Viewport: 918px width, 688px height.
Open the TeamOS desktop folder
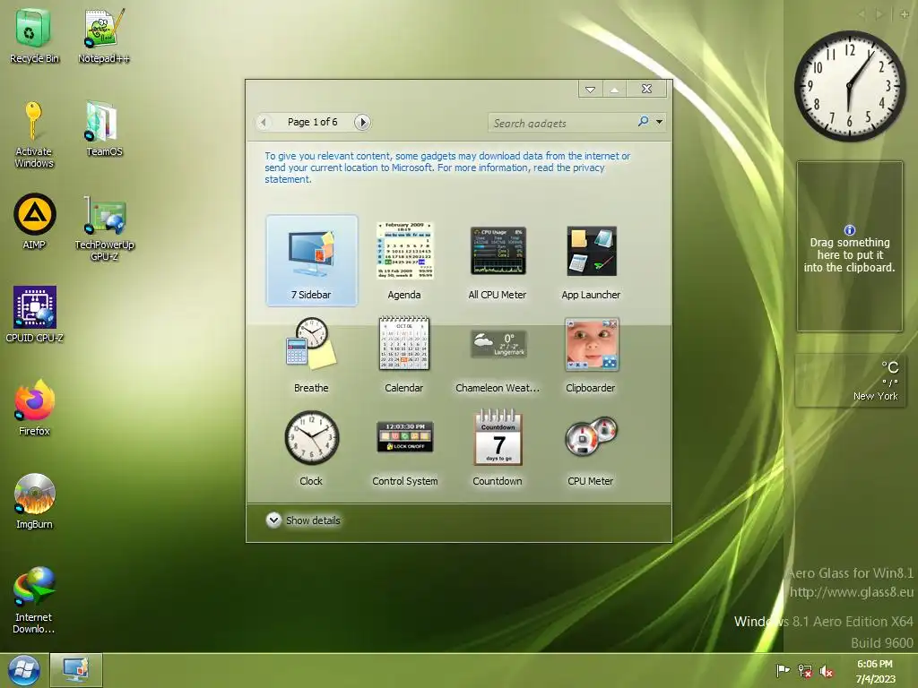coord(104,129)
